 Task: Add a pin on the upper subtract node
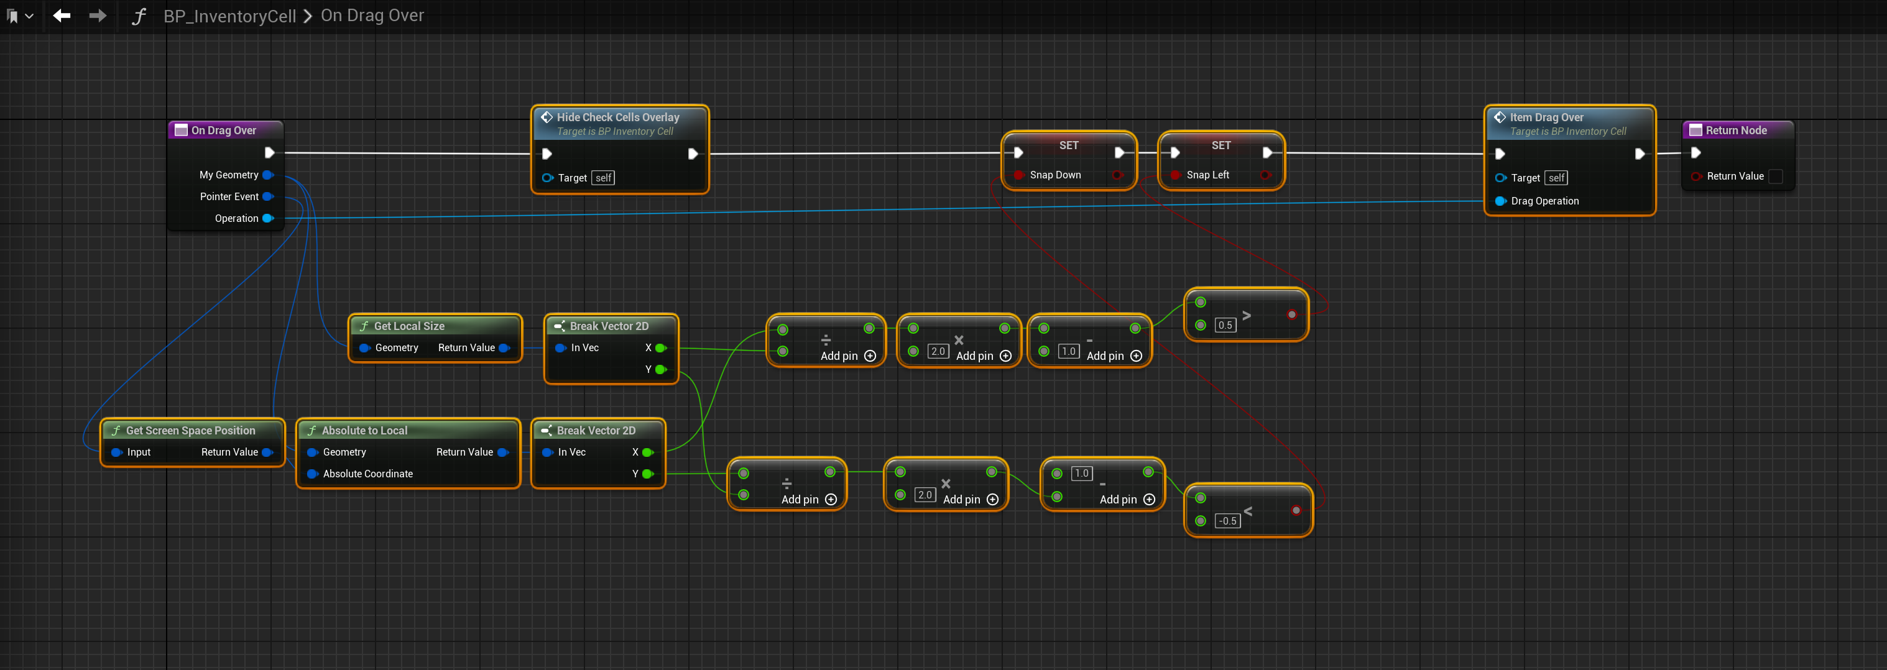(x=1135, y=356)
